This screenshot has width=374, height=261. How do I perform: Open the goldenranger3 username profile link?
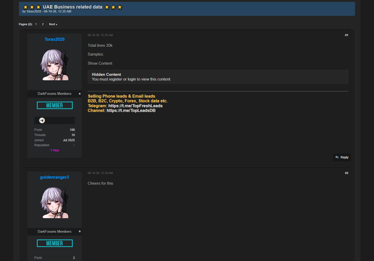point(54,177)
